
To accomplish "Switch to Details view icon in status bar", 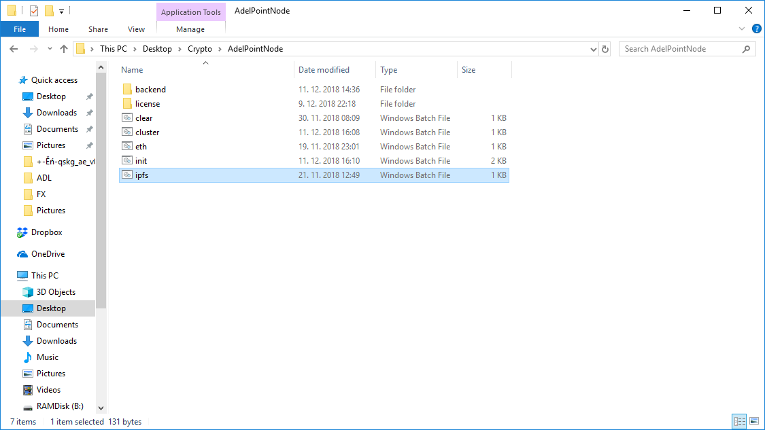I will click(x=740, y=421).
